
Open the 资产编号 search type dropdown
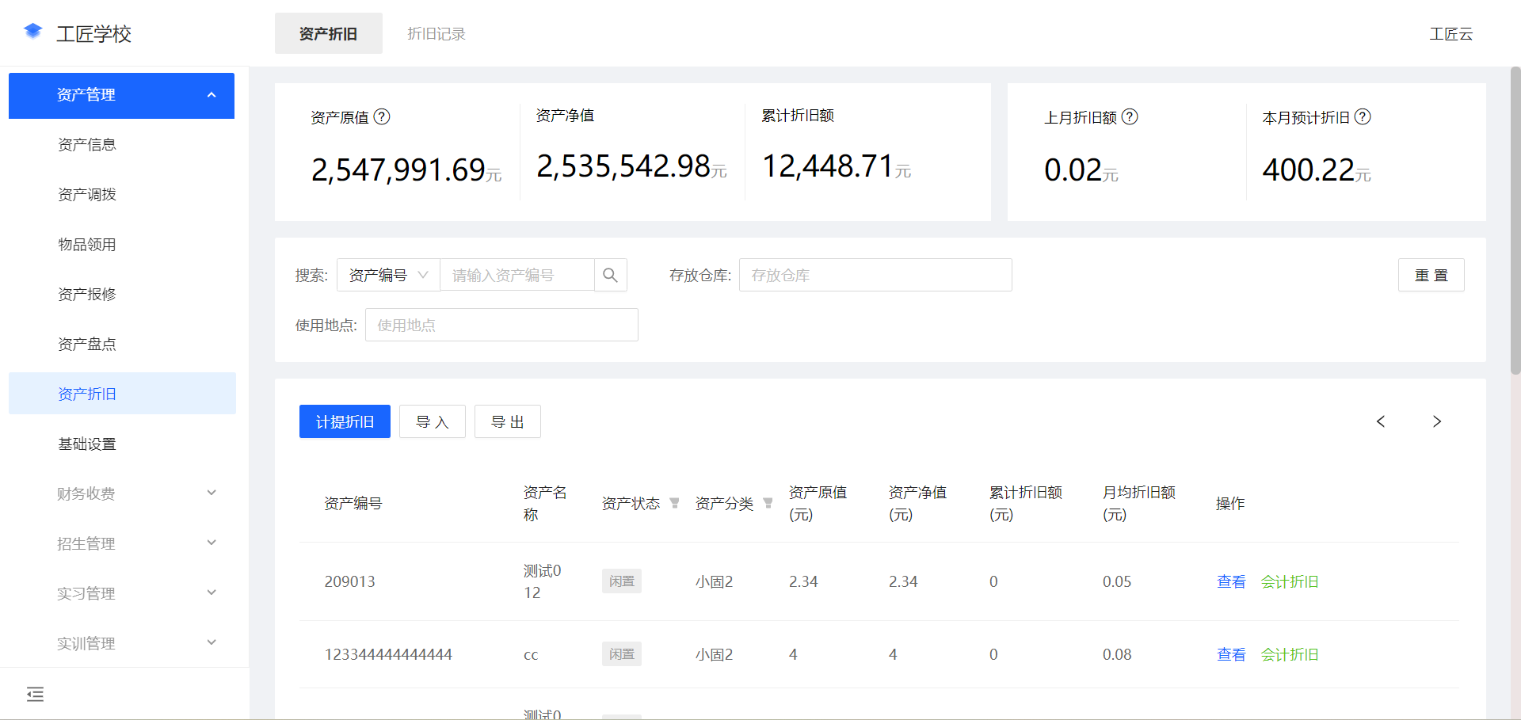(x=388, y=275)
